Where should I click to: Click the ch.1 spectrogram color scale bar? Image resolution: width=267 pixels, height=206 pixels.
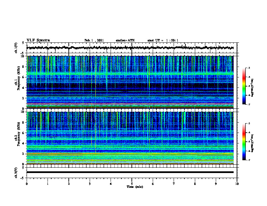244,86
